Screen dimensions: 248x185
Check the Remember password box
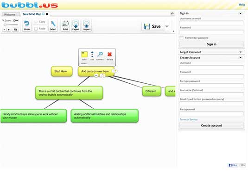(181, 38)
